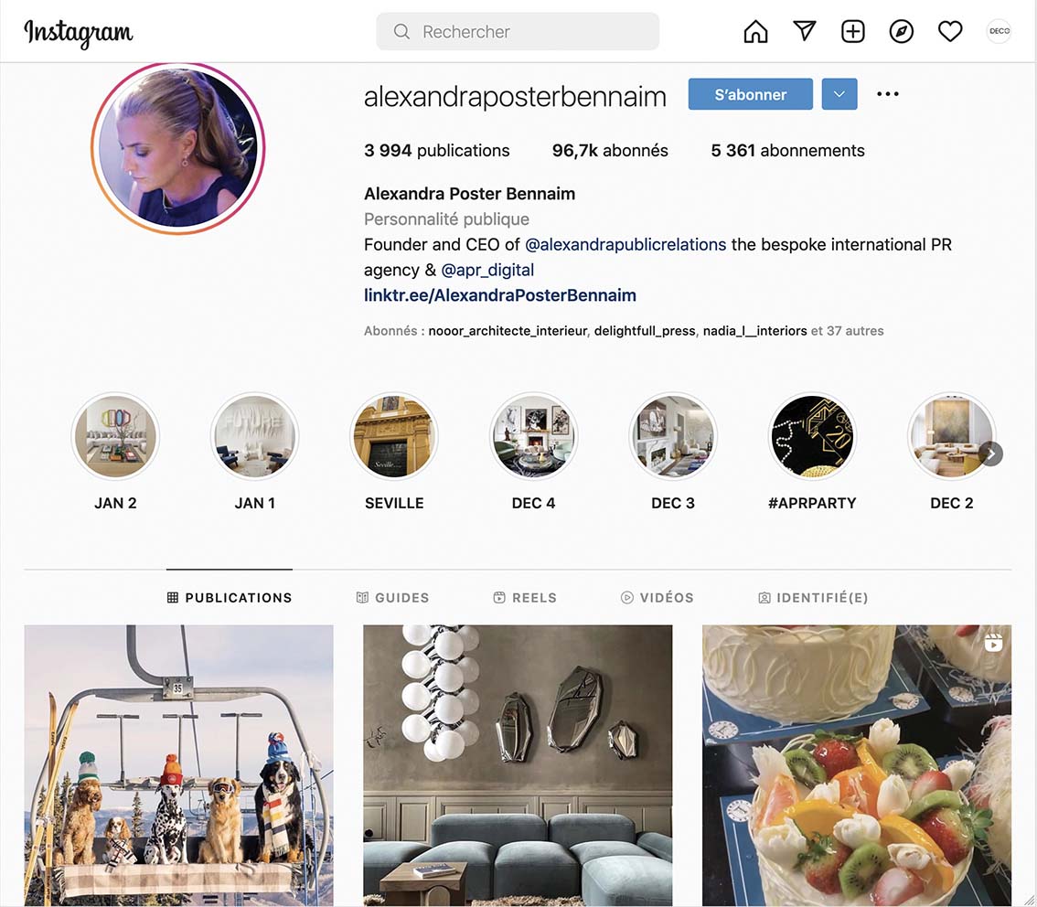Screen dimensions: 1037x907
Task: Open activity notifications heart icon
Action: coord(950,31)
